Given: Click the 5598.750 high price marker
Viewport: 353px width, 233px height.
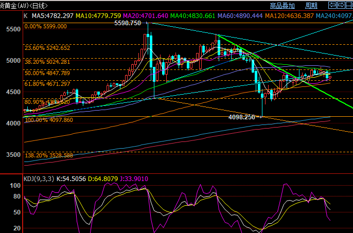Looking at the screenshot, I should 128,23.
